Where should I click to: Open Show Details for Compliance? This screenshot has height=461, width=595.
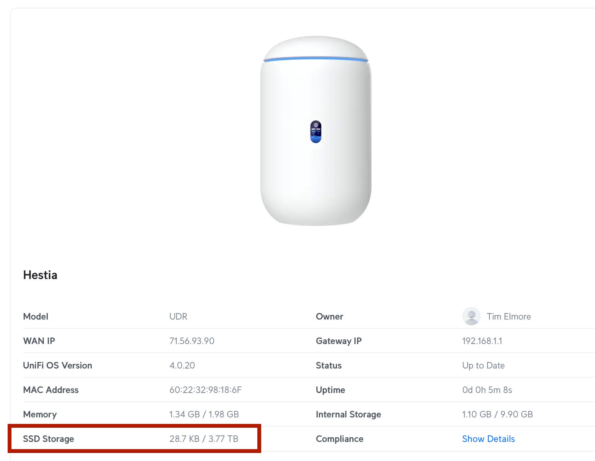tap(488, 439)
